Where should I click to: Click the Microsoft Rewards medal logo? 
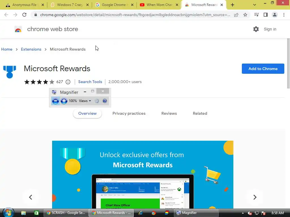point(10,72)
